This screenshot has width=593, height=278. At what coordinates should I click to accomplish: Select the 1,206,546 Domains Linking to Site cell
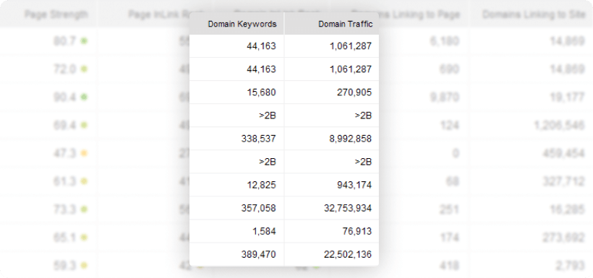559,125
